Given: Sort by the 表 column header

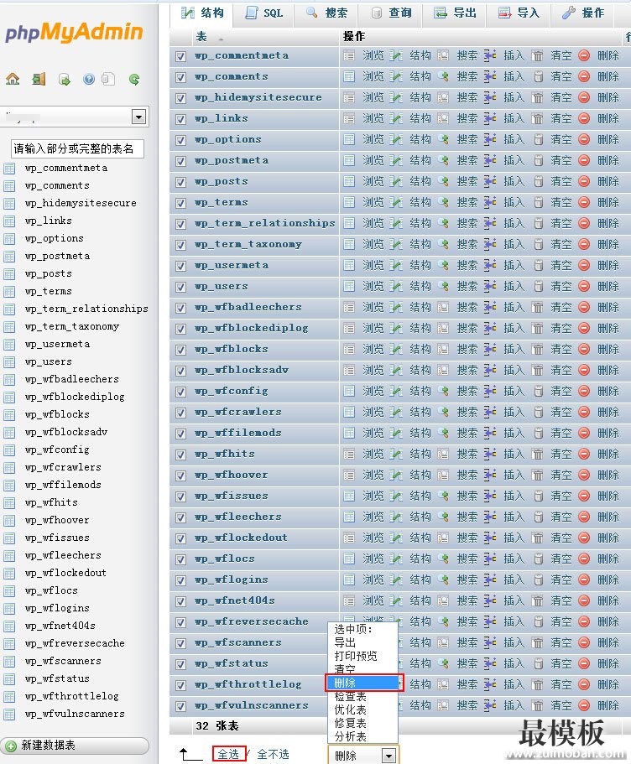Looking at the screenshot, I should (201, 36).
